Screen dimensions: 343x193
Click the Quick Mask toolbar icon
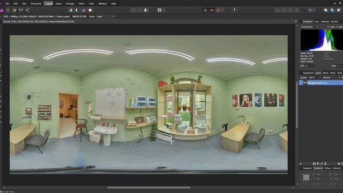pyautogui.click(x=160, y=10)
